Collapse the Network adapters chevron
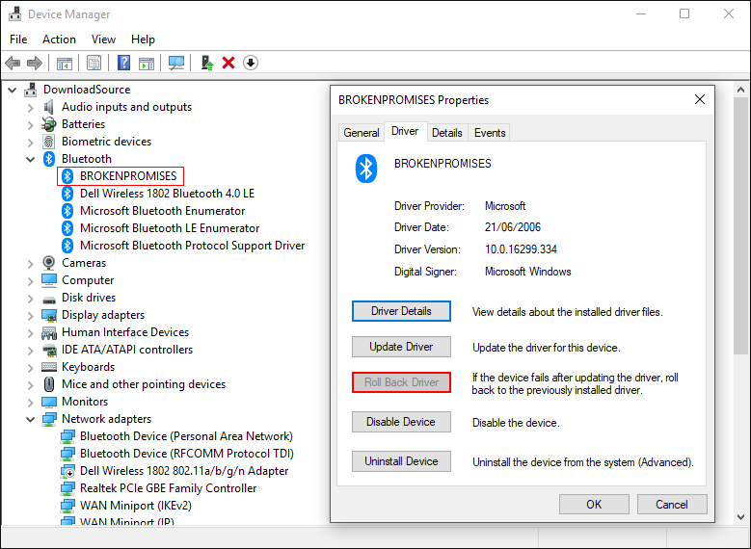 (31, 419)
